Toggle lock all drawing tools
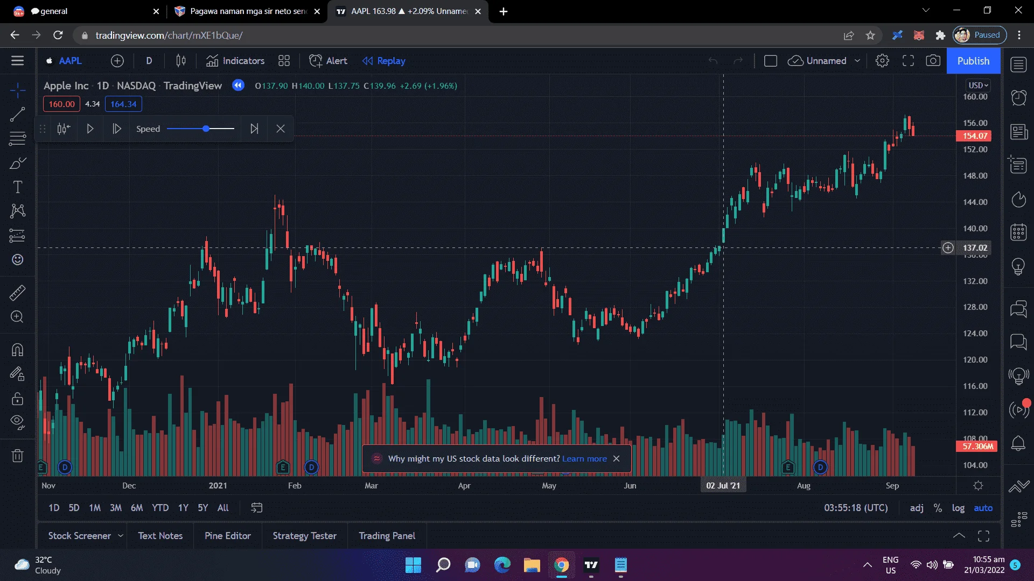 [x=17, y=399]
